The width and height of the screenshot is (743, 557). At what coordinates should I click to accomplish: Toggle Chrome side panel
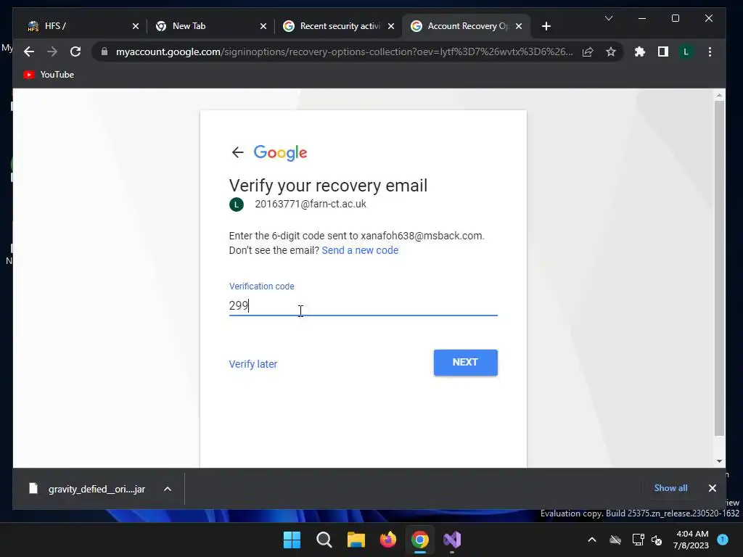[663, 51]
